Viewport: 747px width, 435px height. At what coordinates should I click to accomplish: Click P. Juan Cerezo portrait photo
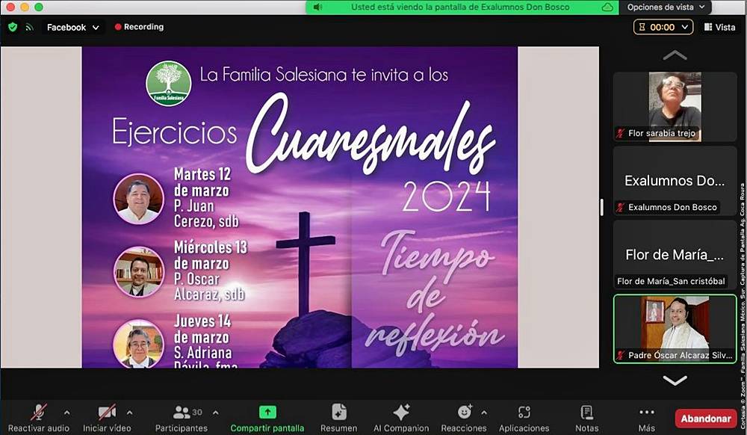pos(139,199)
